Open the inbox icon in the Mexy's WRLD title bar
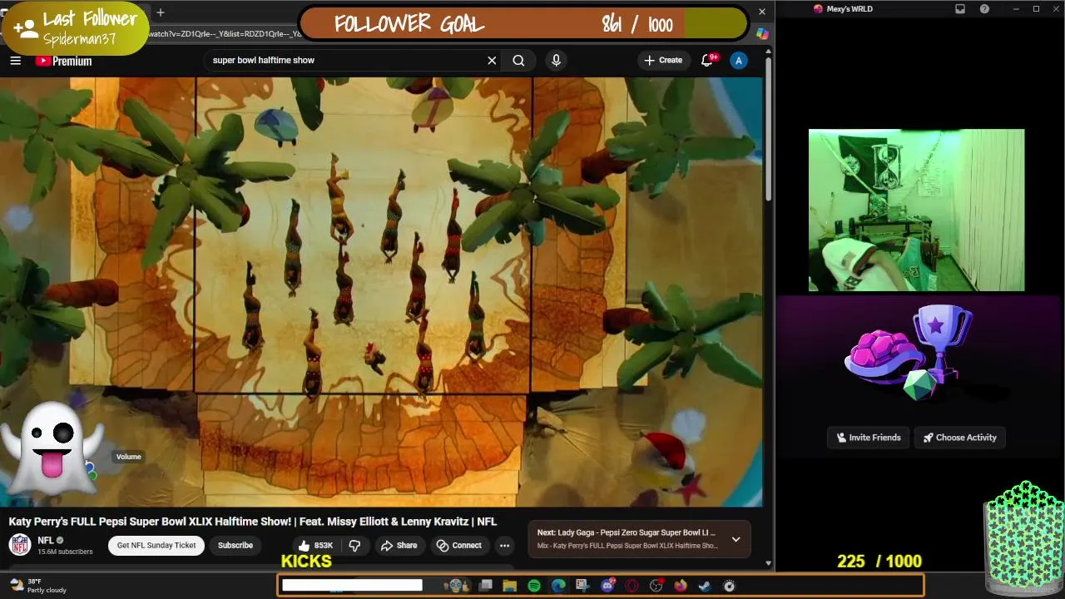The width and height of the screenshot is (1065, 599). [960, 9]
